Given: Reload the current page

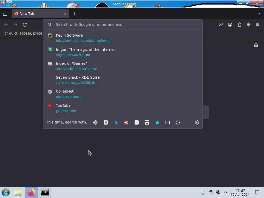Looking at the screenshot, I should tap(25, 24).
